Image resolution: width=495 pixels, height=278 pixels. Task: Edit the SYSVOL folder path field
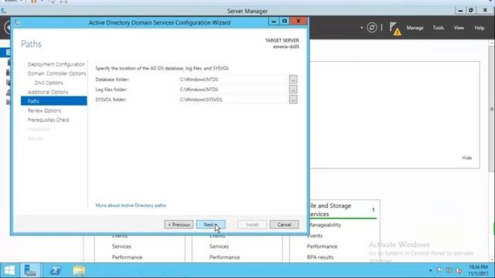coord(233,100)
